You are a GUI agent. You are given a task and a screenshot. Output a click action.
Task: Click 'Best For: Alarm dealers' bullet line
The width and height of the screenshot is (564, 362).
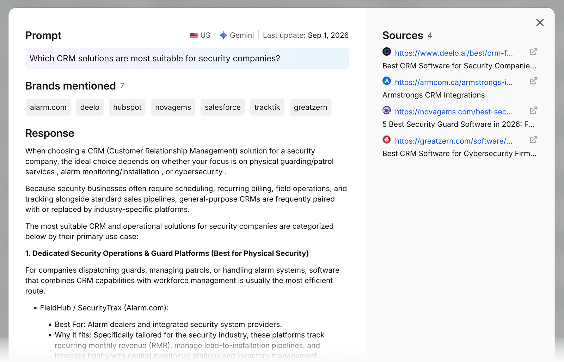(168, 324)
